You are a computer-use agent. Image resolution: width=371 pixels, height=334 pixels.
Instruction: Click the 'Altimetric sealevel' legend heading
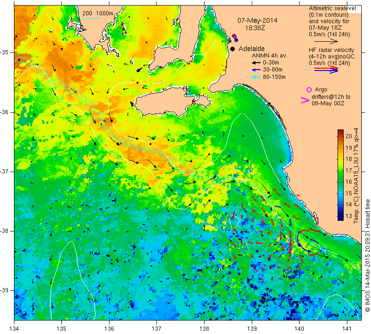[332, 8]
